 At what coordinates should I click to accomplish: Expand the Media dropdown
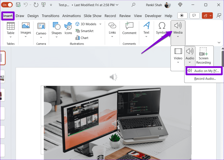(178, 30)
